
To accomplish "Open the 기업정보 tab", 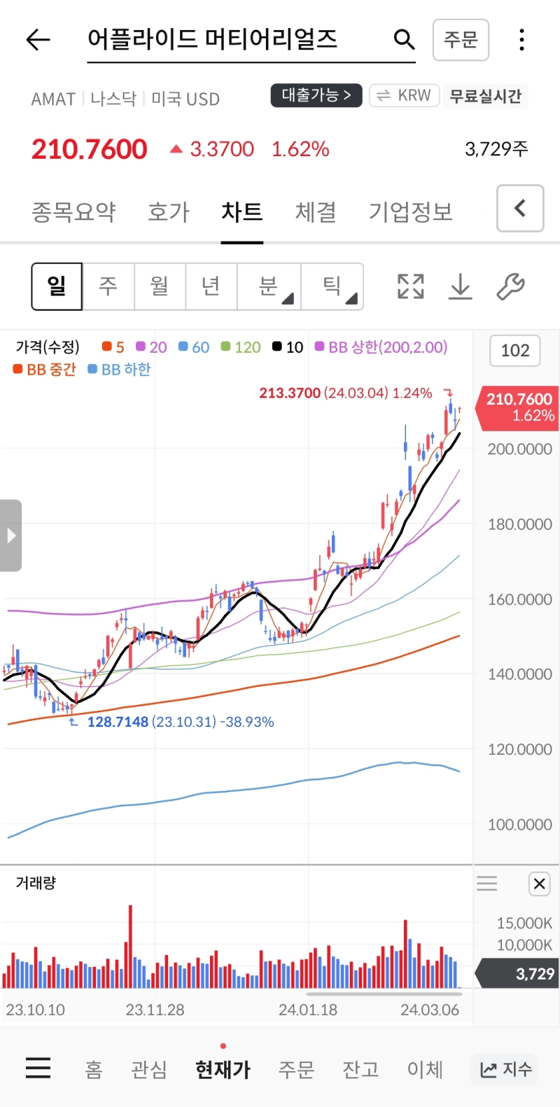I will (x=411, y=211).
